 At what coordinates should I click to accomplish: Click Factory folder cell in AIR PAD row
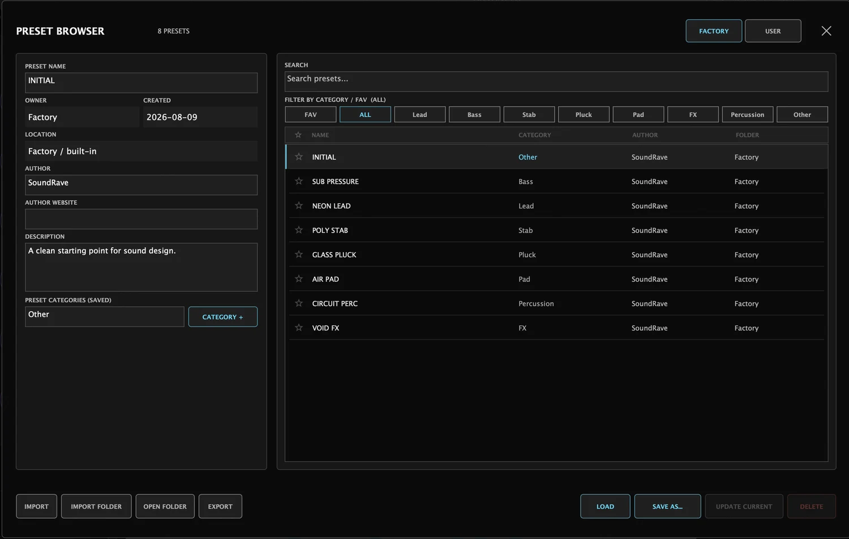(x=747, y=279)
